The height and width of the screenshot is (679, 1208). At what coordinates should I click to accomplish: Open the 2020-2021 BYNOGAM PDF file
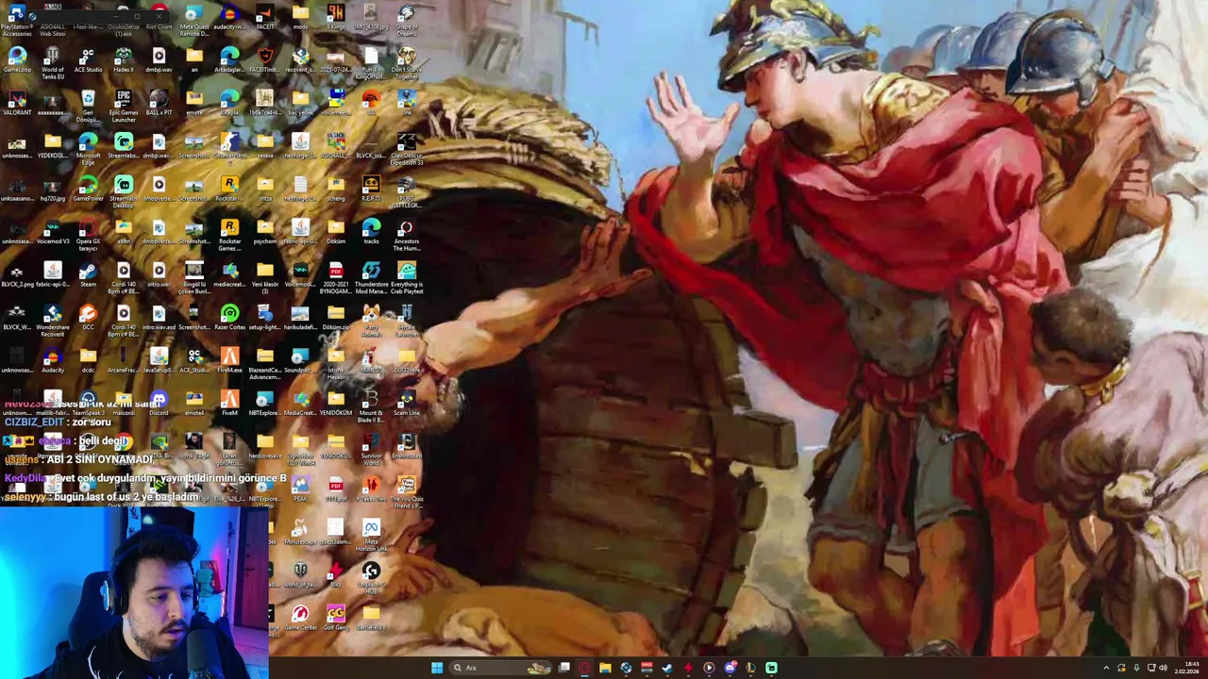tap(336, 276)
